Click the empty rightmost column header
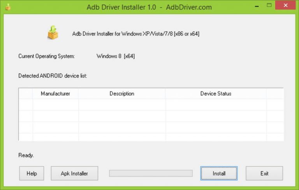The height and width of the screenshot is (190, 299). coord(275,93)
